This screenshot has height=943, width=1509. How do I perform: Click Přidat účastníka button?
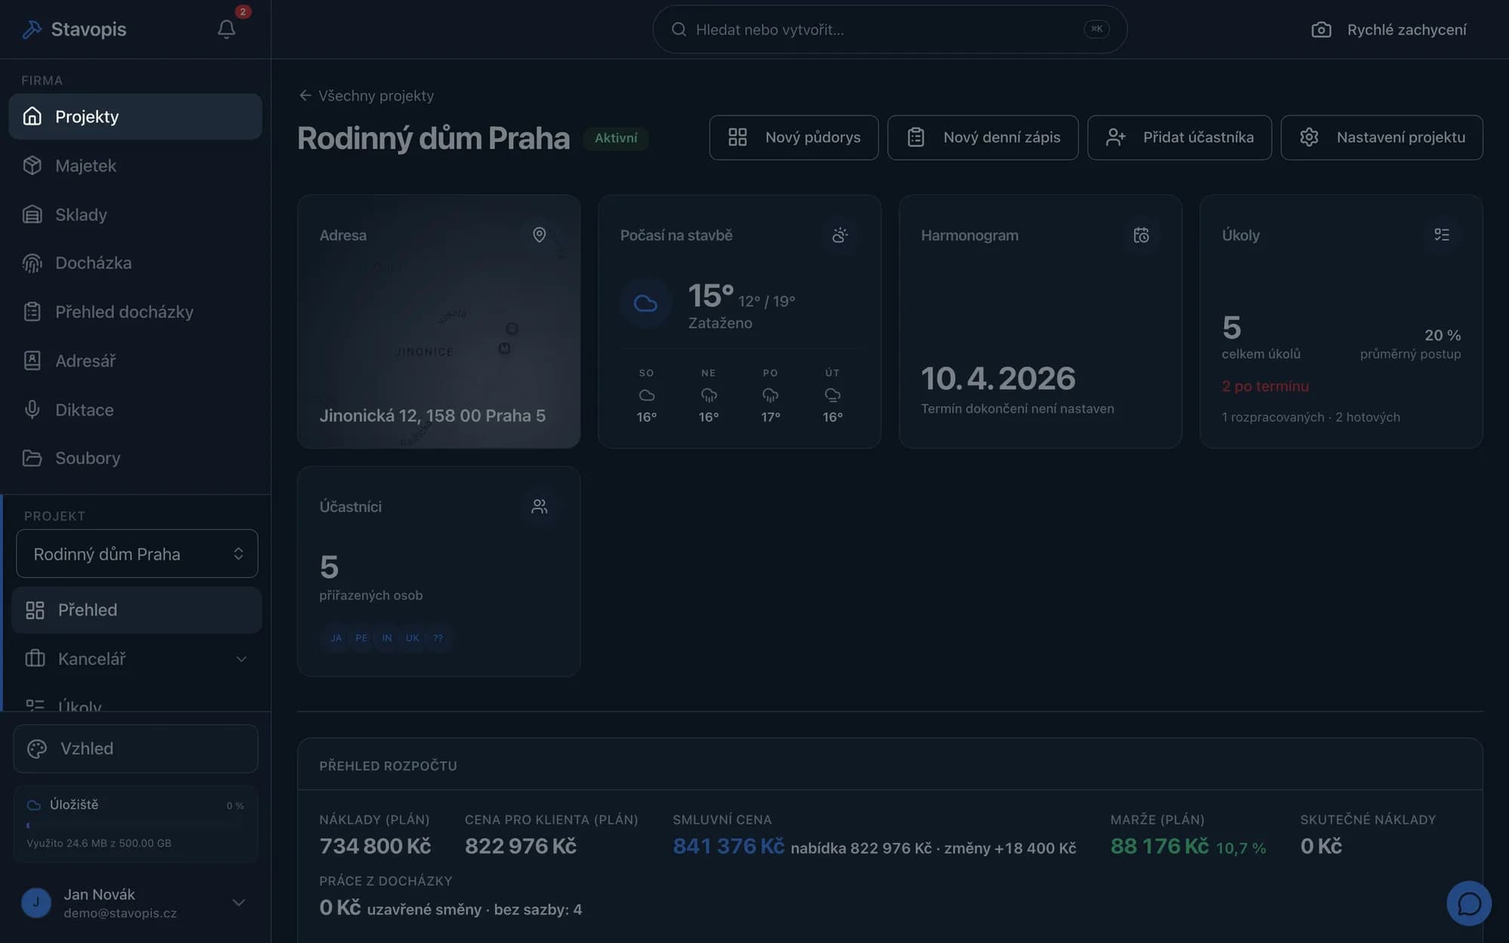coord(1179,137)
